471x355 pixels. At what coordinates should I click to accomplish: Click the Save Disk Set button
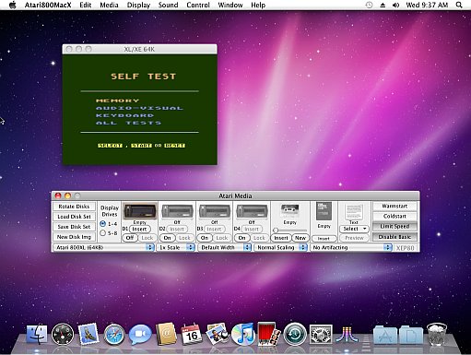tap(74, 227)
